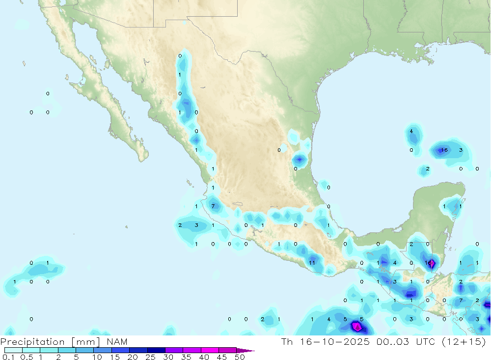Click the '25' legend scale label
The image size is (491, 360).
coord(151,357)
